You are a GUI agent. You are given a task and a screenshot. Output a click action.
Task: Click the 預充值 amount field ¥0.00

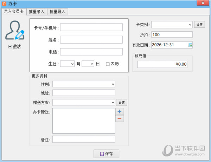click(x=162, y=64)
